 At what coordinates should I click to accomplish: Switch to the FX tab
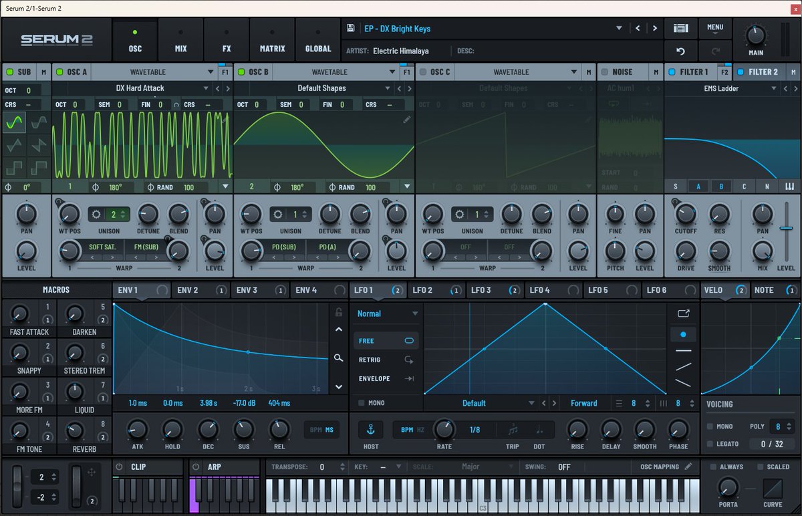point(227,40)
